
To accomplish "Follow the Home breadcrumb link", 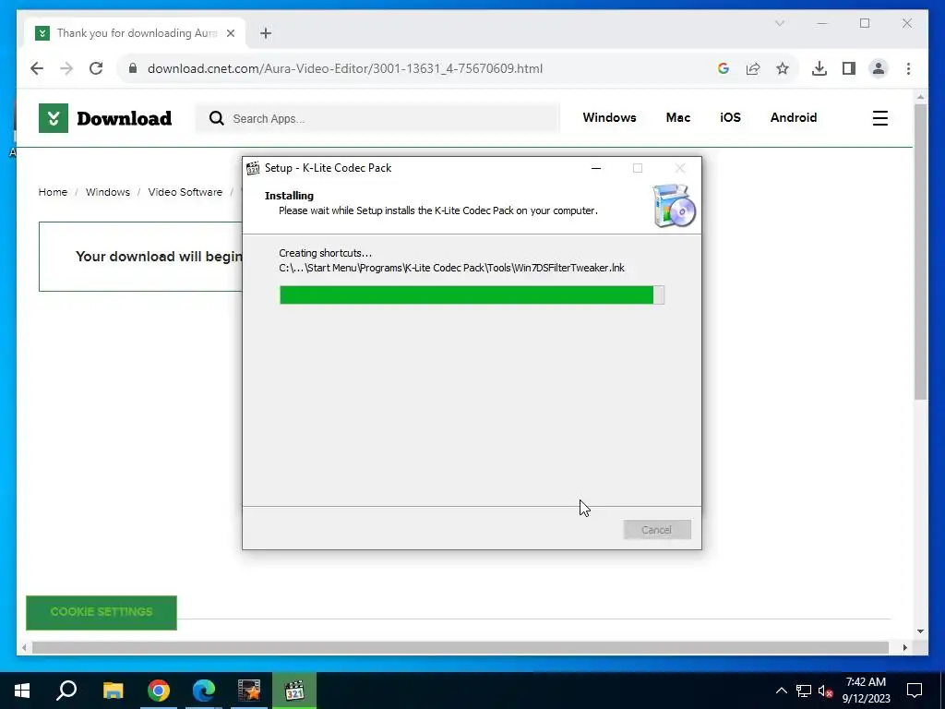I will point(53,192).
